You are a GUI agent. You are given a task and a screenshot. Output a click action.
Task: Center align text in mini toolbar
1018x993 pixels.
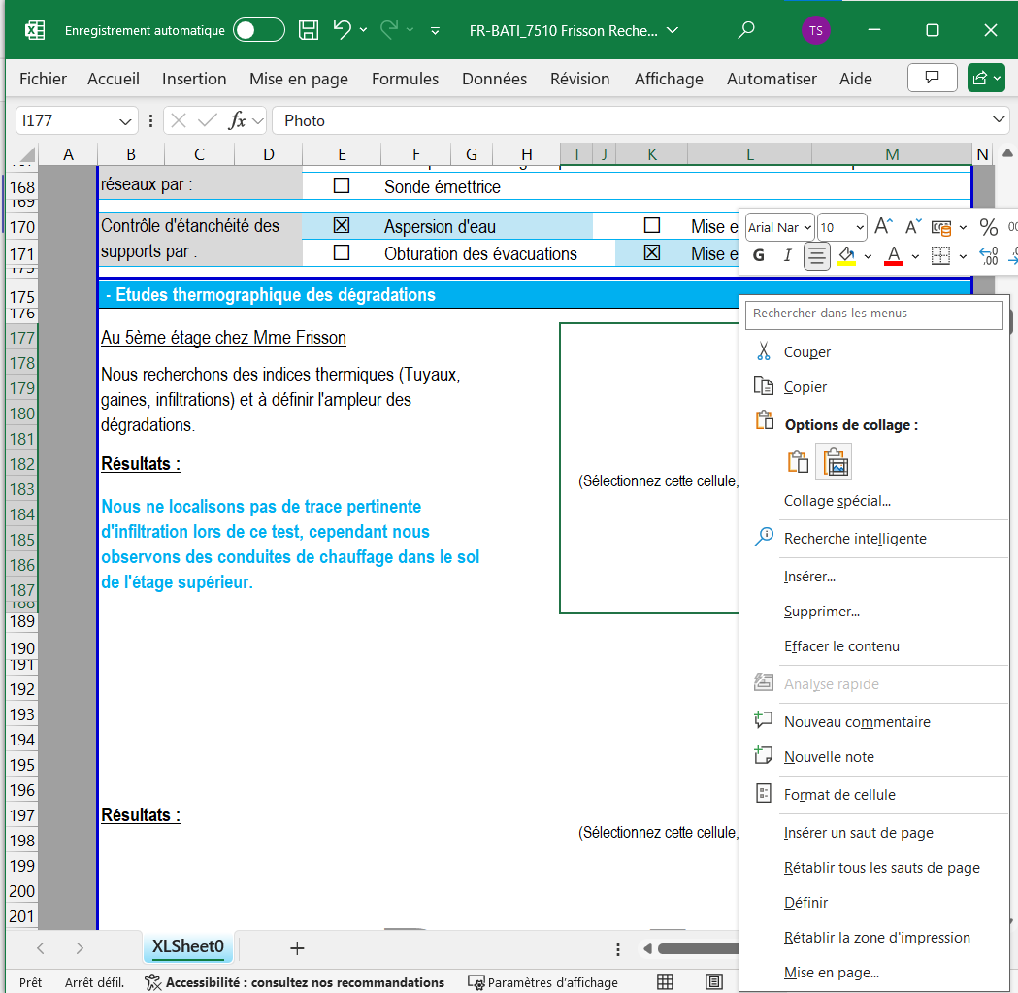click(x=817, y=256)
